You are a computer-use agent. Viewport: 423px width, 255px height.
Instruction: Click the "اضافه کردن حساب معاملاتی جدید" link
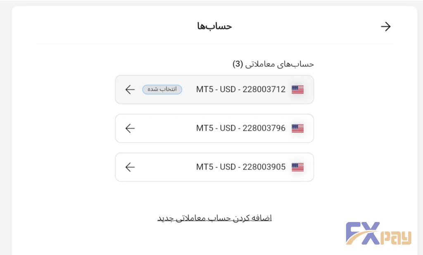(x=214, y=218)
